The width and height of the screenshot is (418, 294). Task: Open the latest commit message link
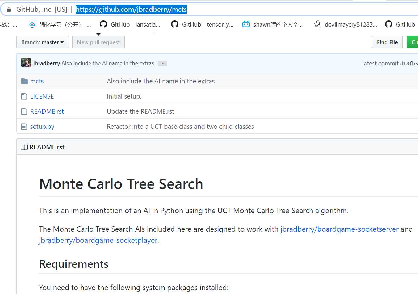[108, 63]
